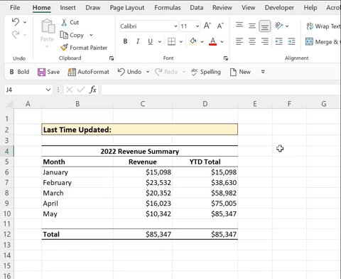The width and height of the screenshot is (341, 279).
Task: Click Undo in Quick Access Toolbar
Action: click(129, 72)
